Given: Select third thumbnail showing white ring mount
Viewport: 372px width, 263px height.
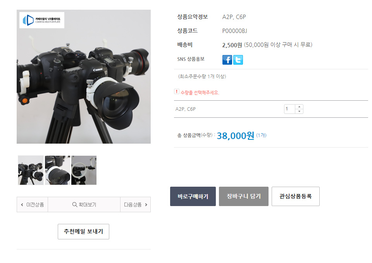Looking at the screenshot, I should [84, 170].
